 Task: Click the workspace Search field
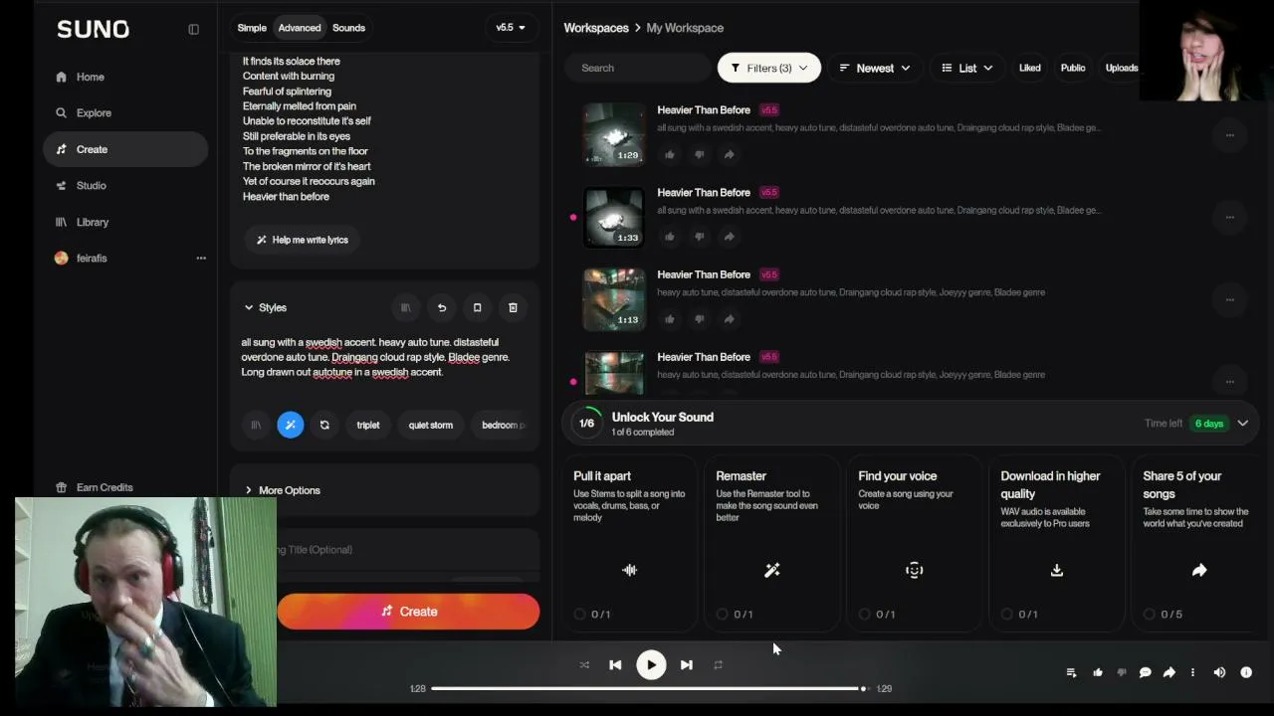(638, 68)
